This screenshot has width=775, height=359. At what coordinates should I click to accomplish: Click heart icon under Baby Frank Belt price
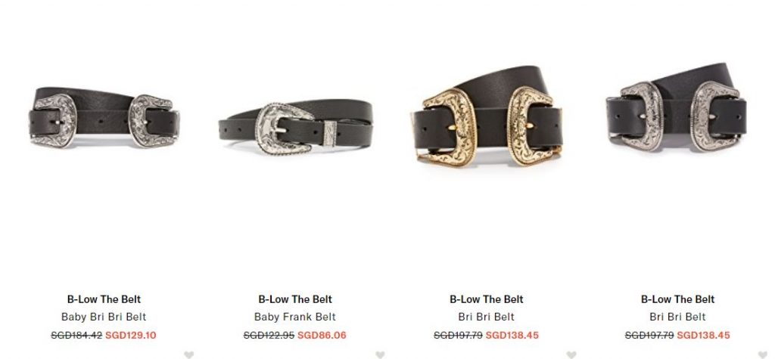pyautogui.click(x=380, y=354)
